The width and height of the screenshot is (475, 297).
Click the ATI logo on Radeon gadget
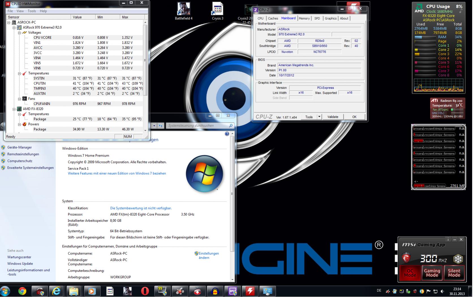click(x=434, y=101)
